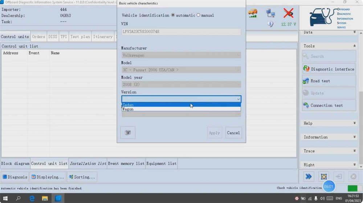Open the Manufacturer Volkswagen dropdown
The image size is (363, 203).
point(181,55)
